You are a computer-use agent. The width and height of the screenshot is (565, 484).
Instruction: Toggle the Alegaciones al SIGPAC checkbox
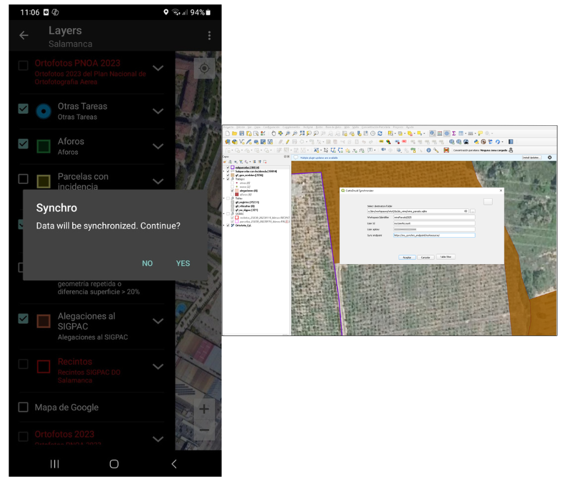(x=23, y=318)
